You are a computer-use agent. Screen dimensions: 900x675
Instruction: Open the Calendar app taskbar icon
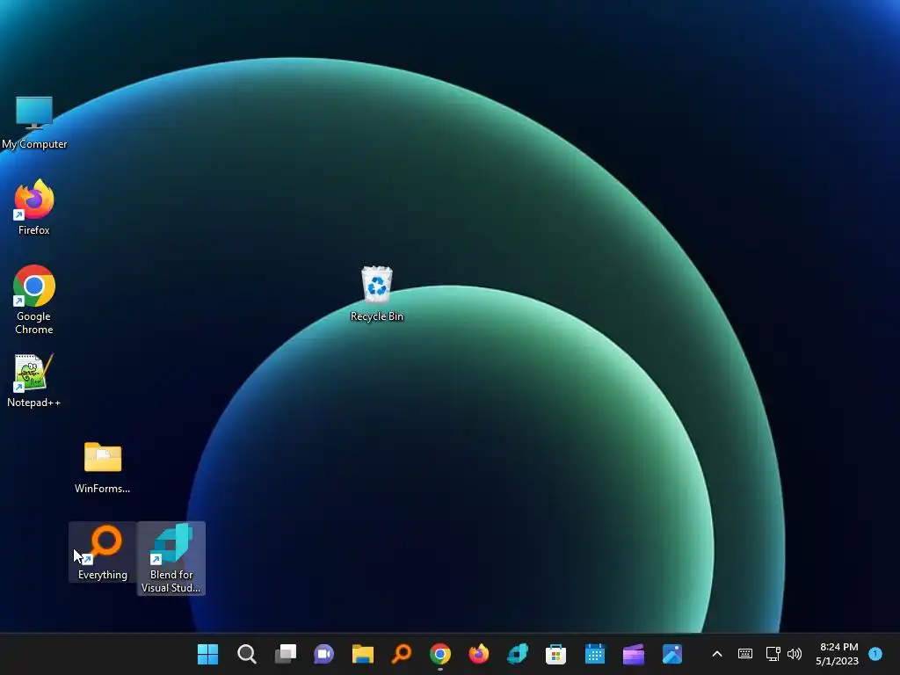click(x=595, y=654)
